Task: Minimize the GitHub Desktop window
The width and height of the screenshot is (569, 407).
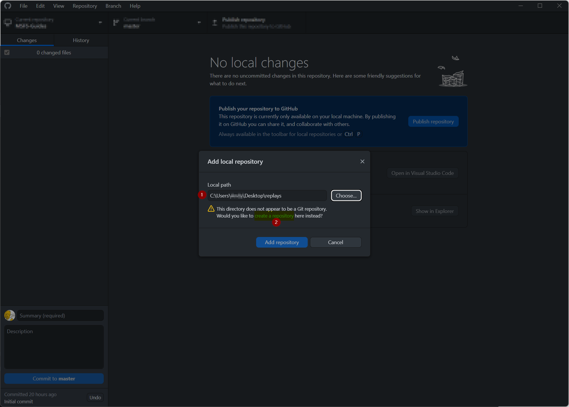Action: coord(521,6)
